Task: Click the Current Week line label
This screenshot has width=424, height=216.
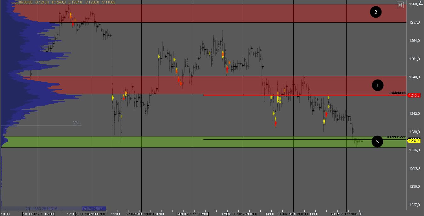Action: tap(395, 137)
